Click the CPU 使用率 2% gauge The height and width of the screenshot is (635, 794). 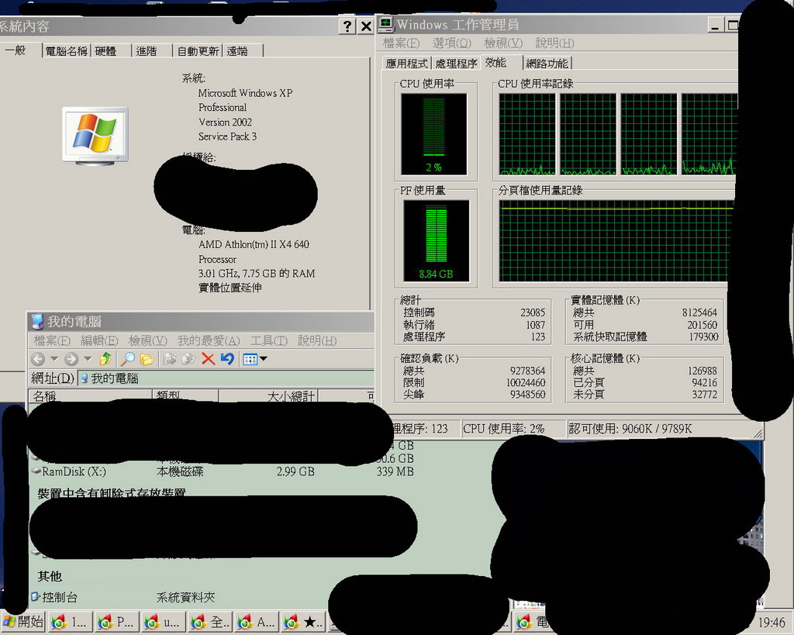click(x=434, y=133)
